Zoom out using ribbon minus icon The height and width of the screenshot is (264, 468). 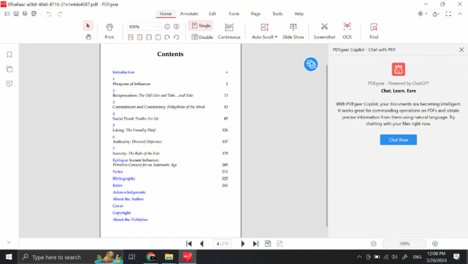167,27
